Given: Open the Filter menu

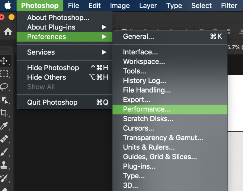Looking at the screenshot, I should tap(229, 5).
